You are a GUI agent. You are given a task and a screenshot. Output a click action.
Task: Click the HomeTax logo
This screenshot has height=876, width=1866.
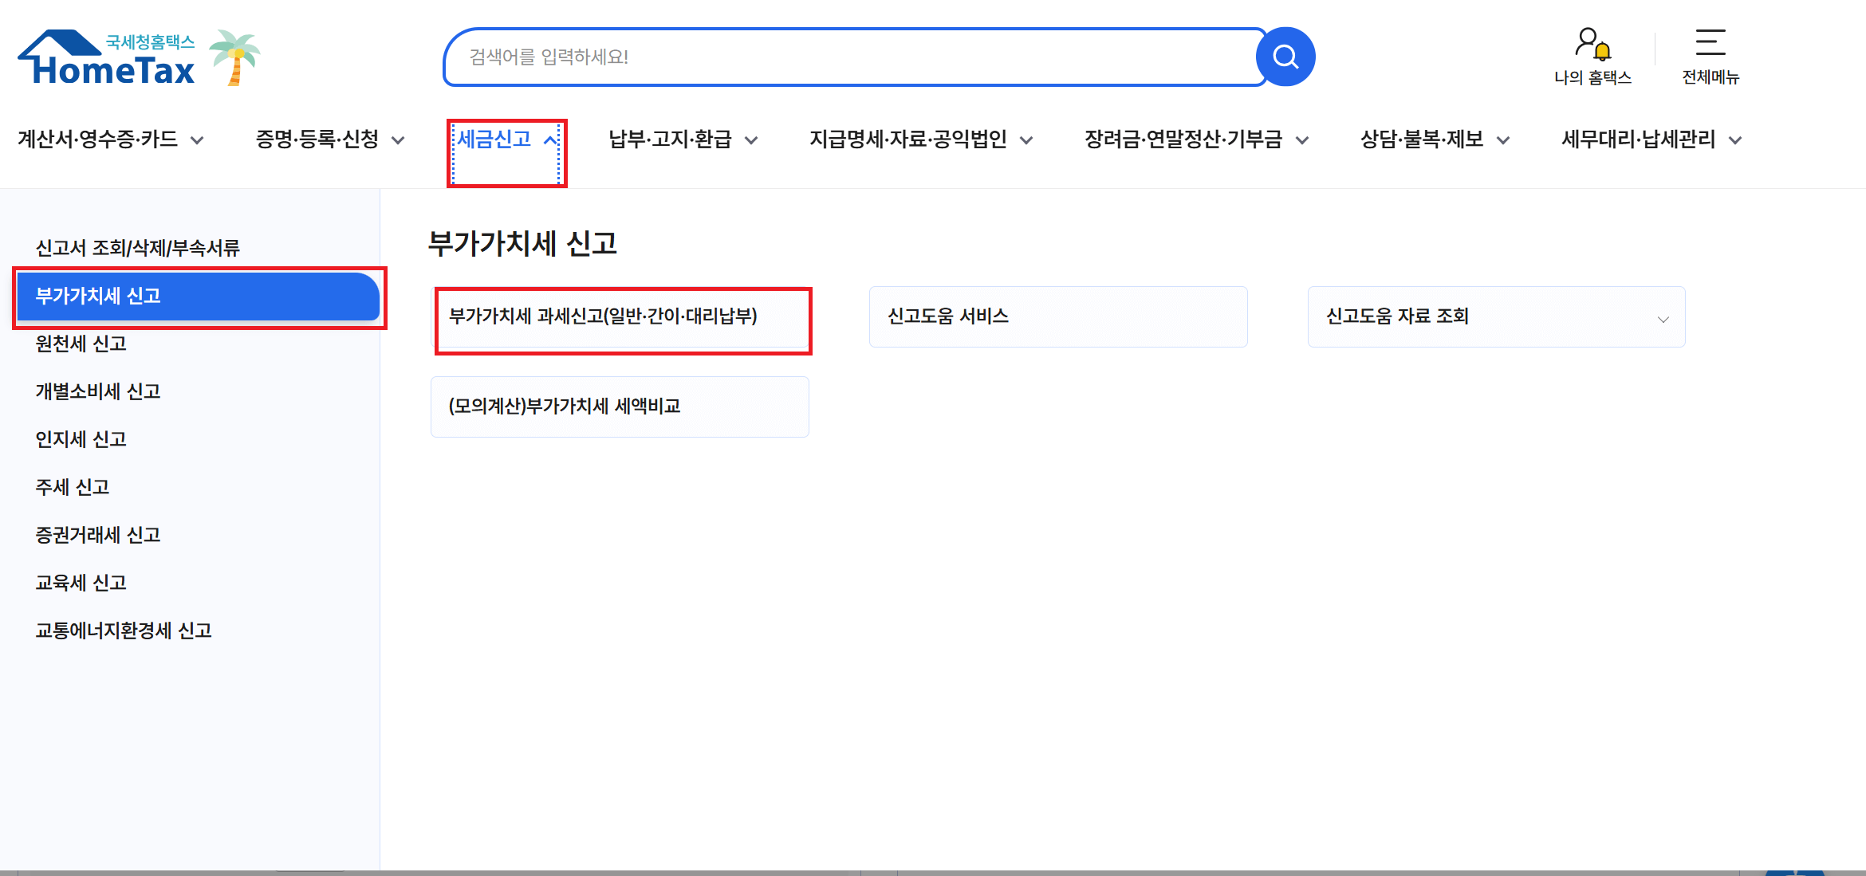tap(108, 56)
